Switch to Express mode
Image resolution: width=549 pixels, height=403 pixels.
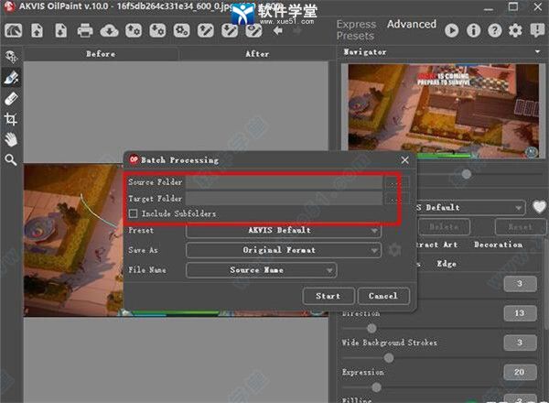point(356,24)
